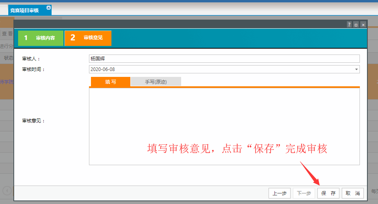Click inside the 审核意见 text area

[x=224, y=126]
